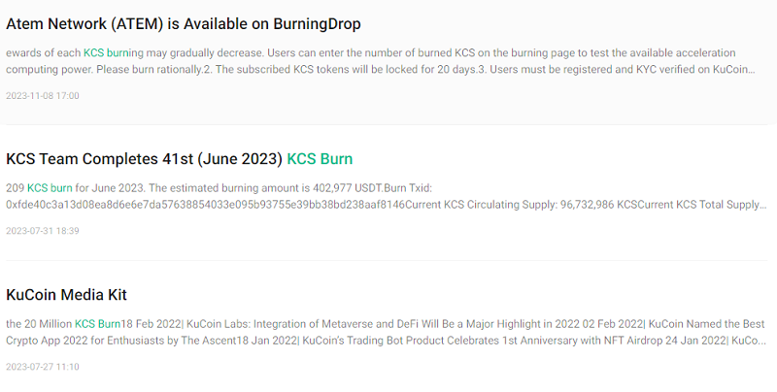The height and width of the screenshot is (392, 777).
Task: Click the 2023-11-08 17:00 timestamp
Action: click(x=43, y=95)
